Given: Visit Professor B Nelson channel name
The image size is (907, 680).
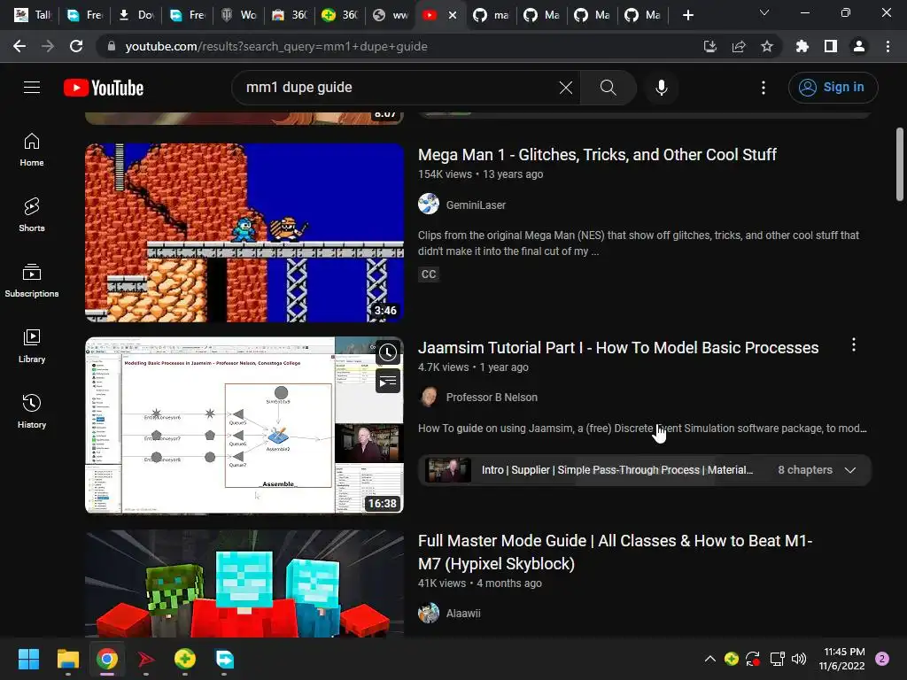Looking at the screenshot, I should pyautogui.click(x=492, y=398).
